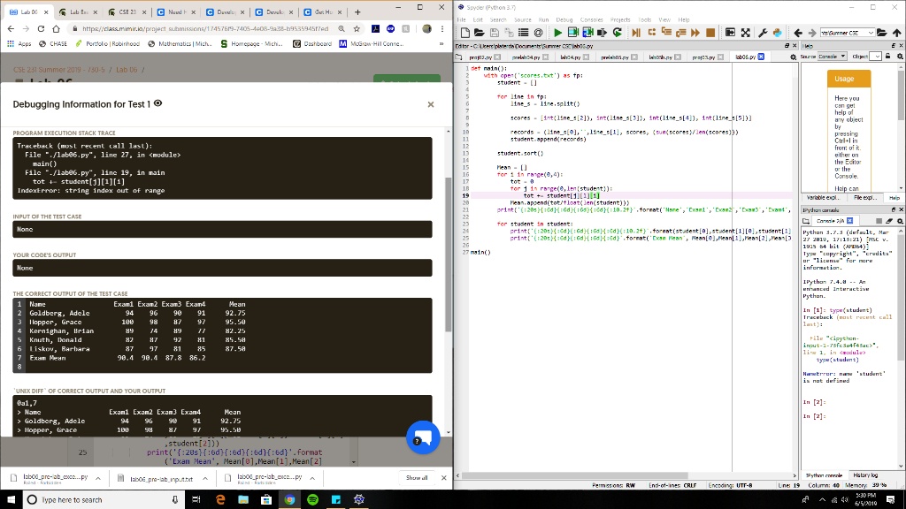Open Spyder Debug menu

pos(564,19)
